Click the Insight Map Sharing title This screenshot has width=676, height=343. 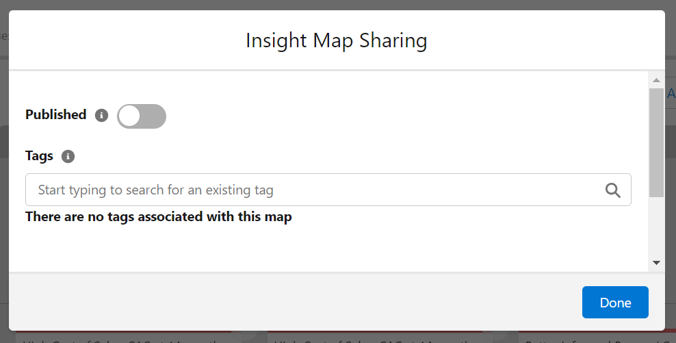click(x=337, y=40)
